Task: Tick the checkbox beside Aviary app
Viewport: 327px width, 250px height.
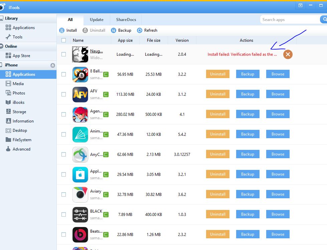Action: (64, 195)
